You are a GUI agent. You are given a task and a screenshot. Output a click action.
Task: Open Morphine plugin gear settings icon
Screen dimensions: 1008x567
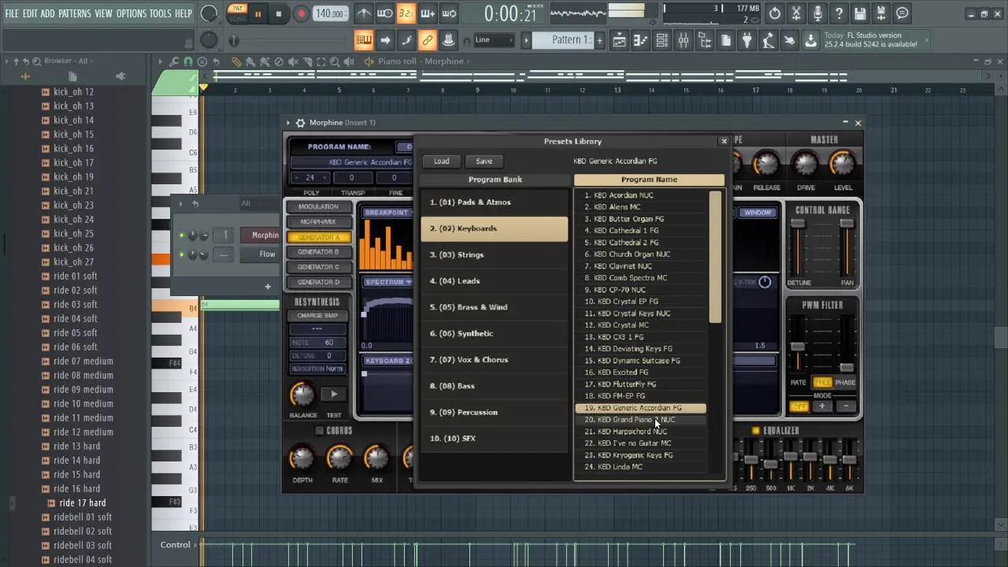pos(300,123)
